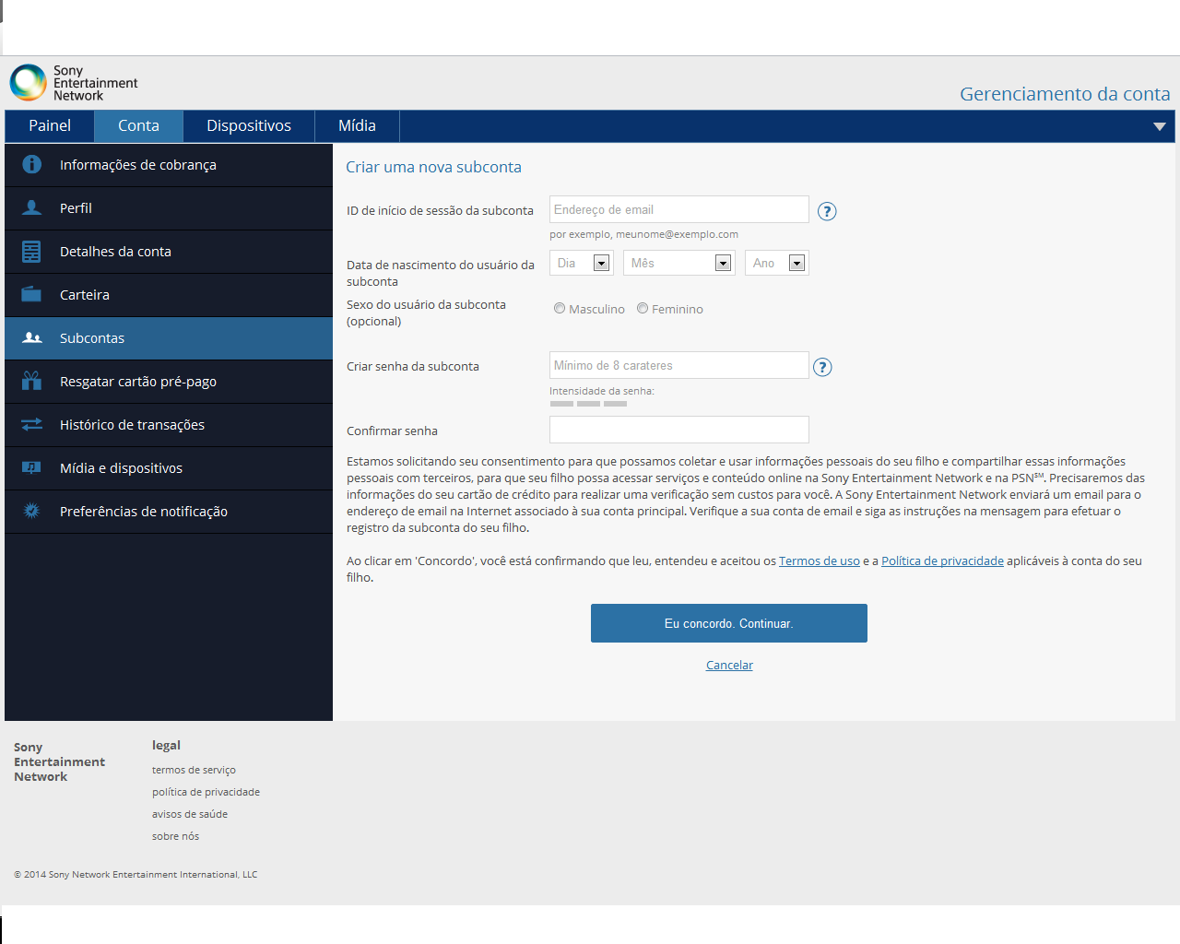Click the Perfil person icon
The width and height of the screenshot is (1180, 944).
click(31, 208)
